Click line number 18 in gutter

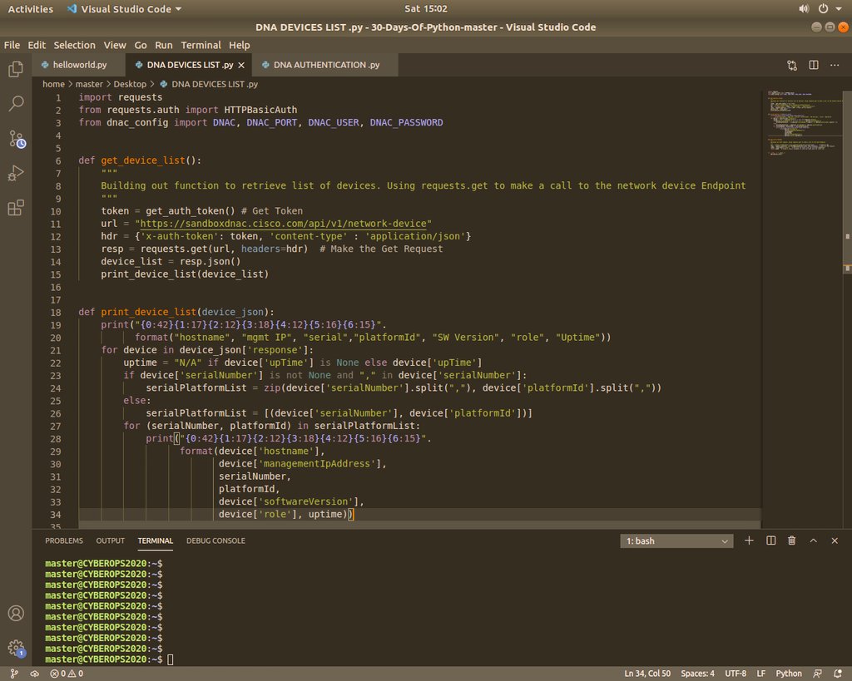(x=56, y=313)
